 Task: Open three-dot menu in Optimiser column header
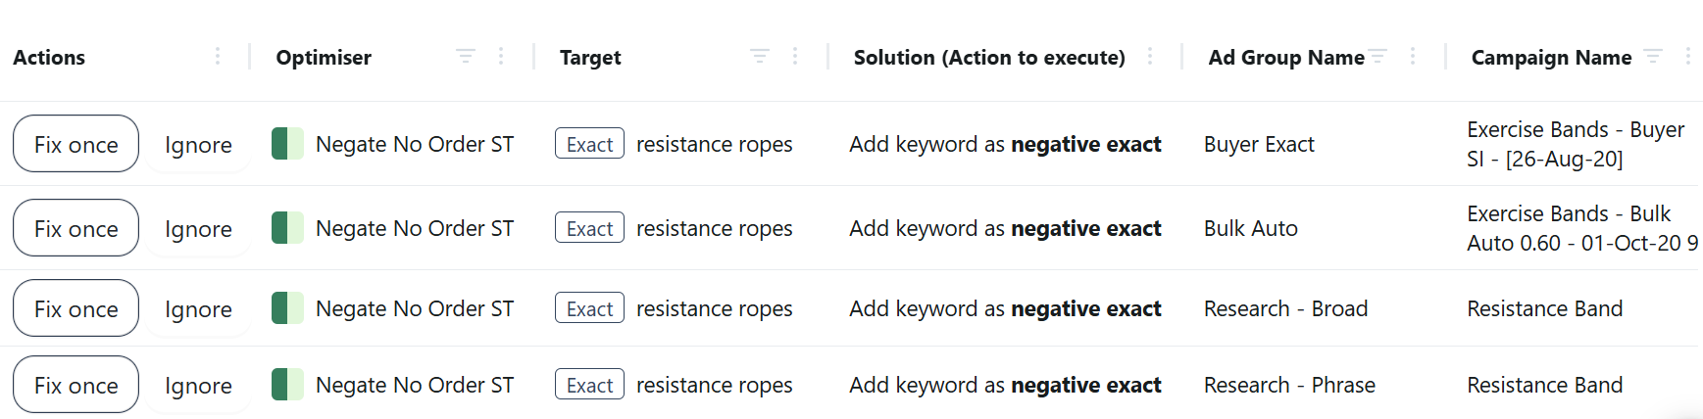(x=501, y=57)
